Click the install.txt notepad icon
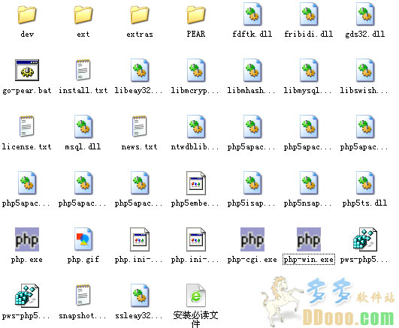399x328 pixels. click(x=83, y=70)
